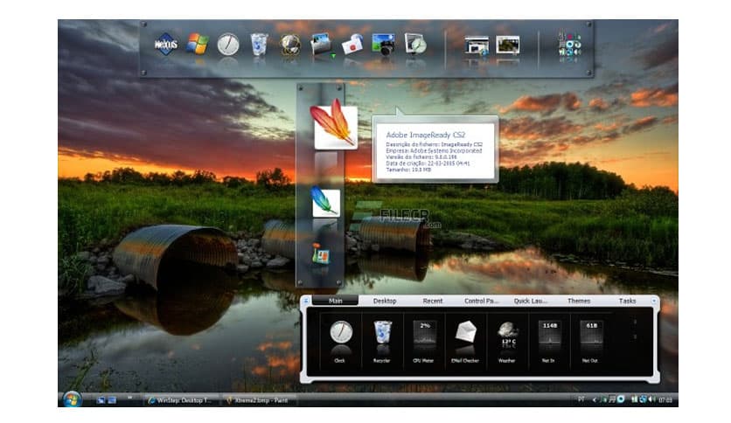Open the Windows flag icon in dock
Viewport: 731px width, 423px height.
[198, 44]
